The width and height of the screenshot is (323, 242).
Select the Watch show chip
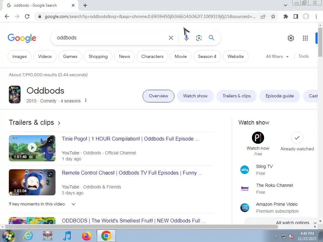point(195,96)
